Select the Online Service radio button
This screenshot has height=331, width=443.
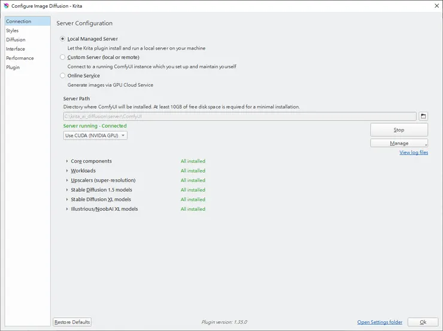tap(63, 76)
